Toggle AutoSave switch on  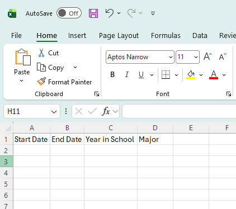(x=69, y=13)
